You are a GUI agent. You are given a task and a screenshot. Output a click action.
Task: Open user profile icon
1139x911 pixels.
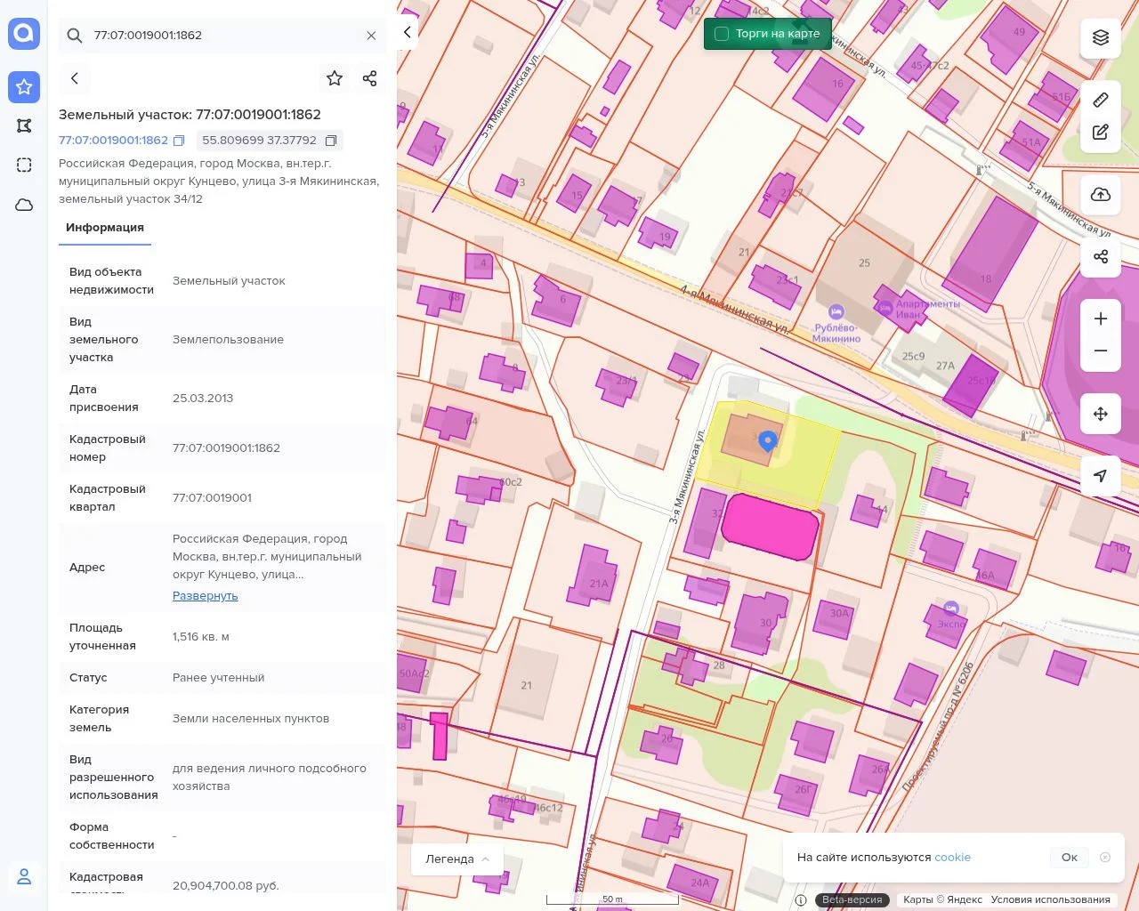click(24, 876)
